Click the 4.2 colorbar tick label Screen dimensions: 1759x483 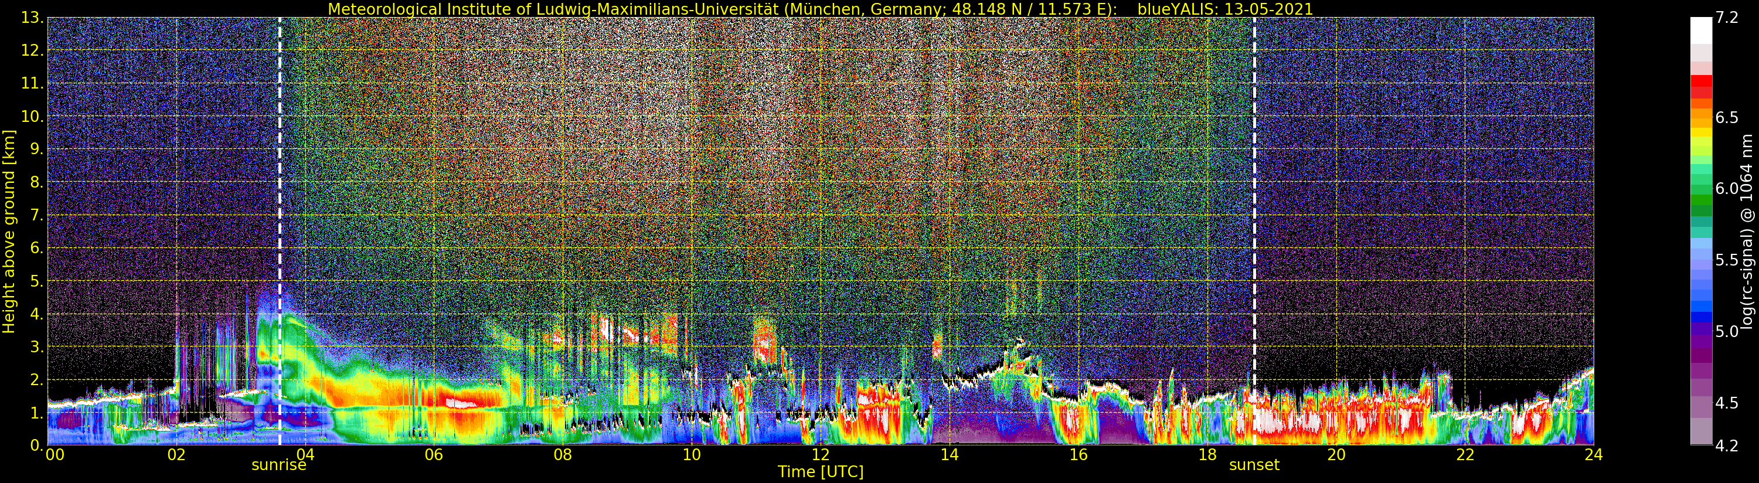[x=1727, y=445]
